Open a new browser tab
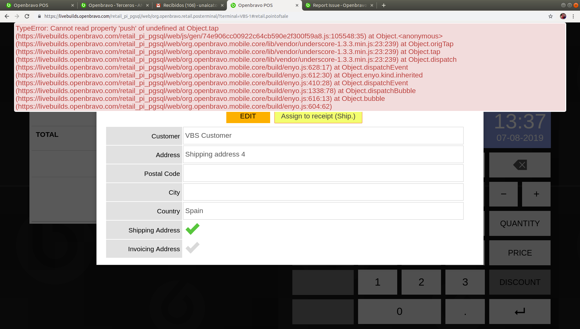 coord(384,5)
